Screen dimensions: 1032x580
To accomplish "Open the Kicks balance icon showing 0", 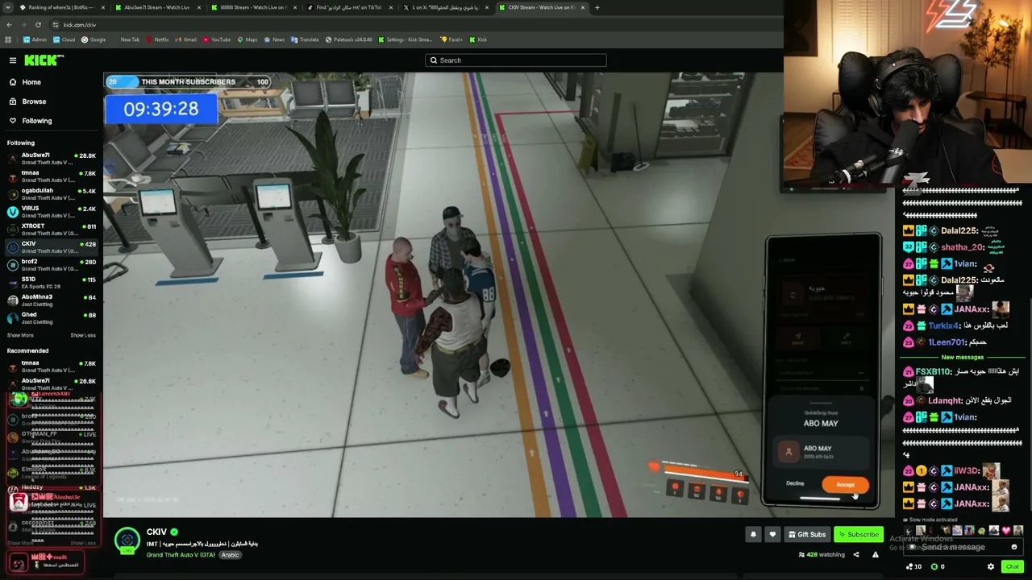I will pyautogui.click(x=938, y=566).
